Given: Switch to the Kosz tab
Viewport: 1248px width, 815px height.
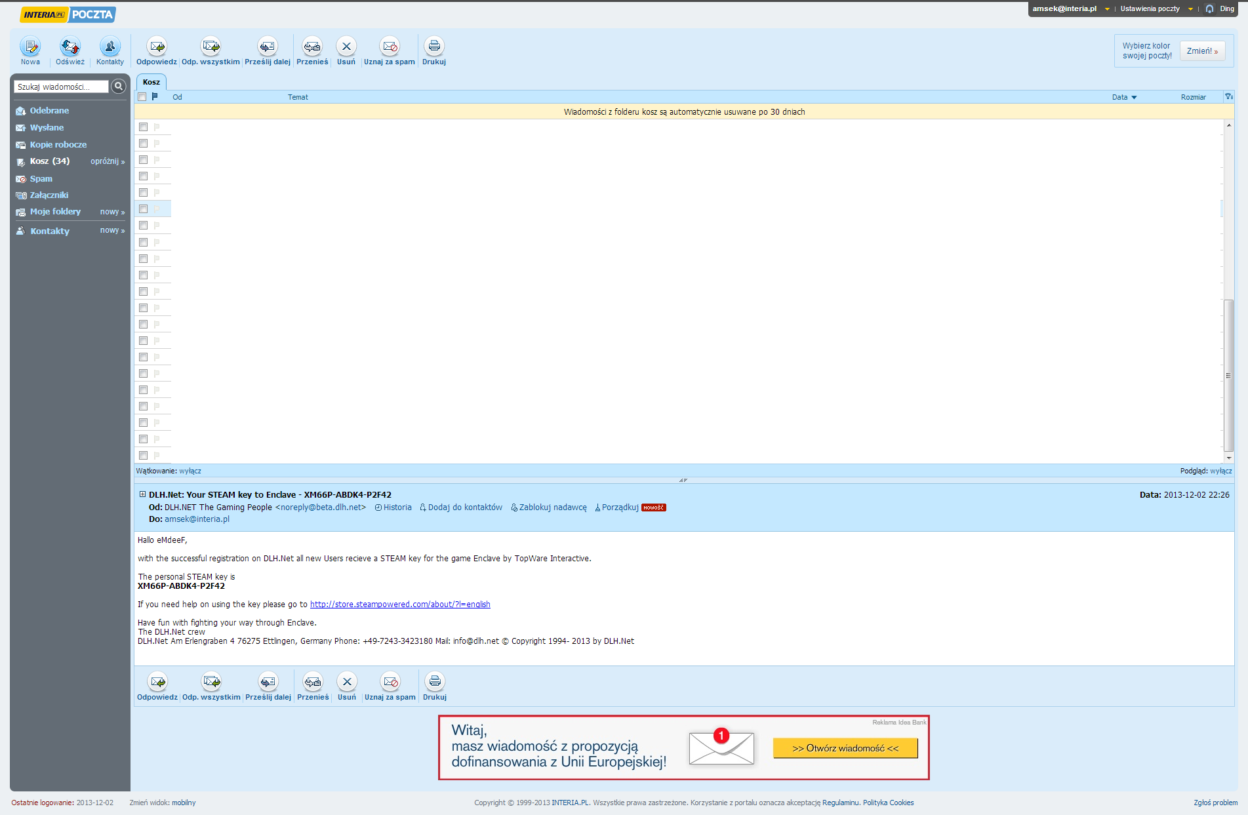Looking at the screenshot, I should click(x=151, y=82).
